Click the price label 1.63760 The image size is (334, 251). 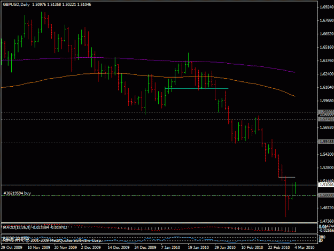coord(327,60)
